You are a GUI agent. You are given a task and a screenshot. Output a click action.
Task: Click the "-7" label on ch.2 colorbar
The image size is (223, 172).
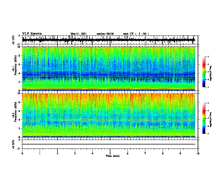point(208,134)
